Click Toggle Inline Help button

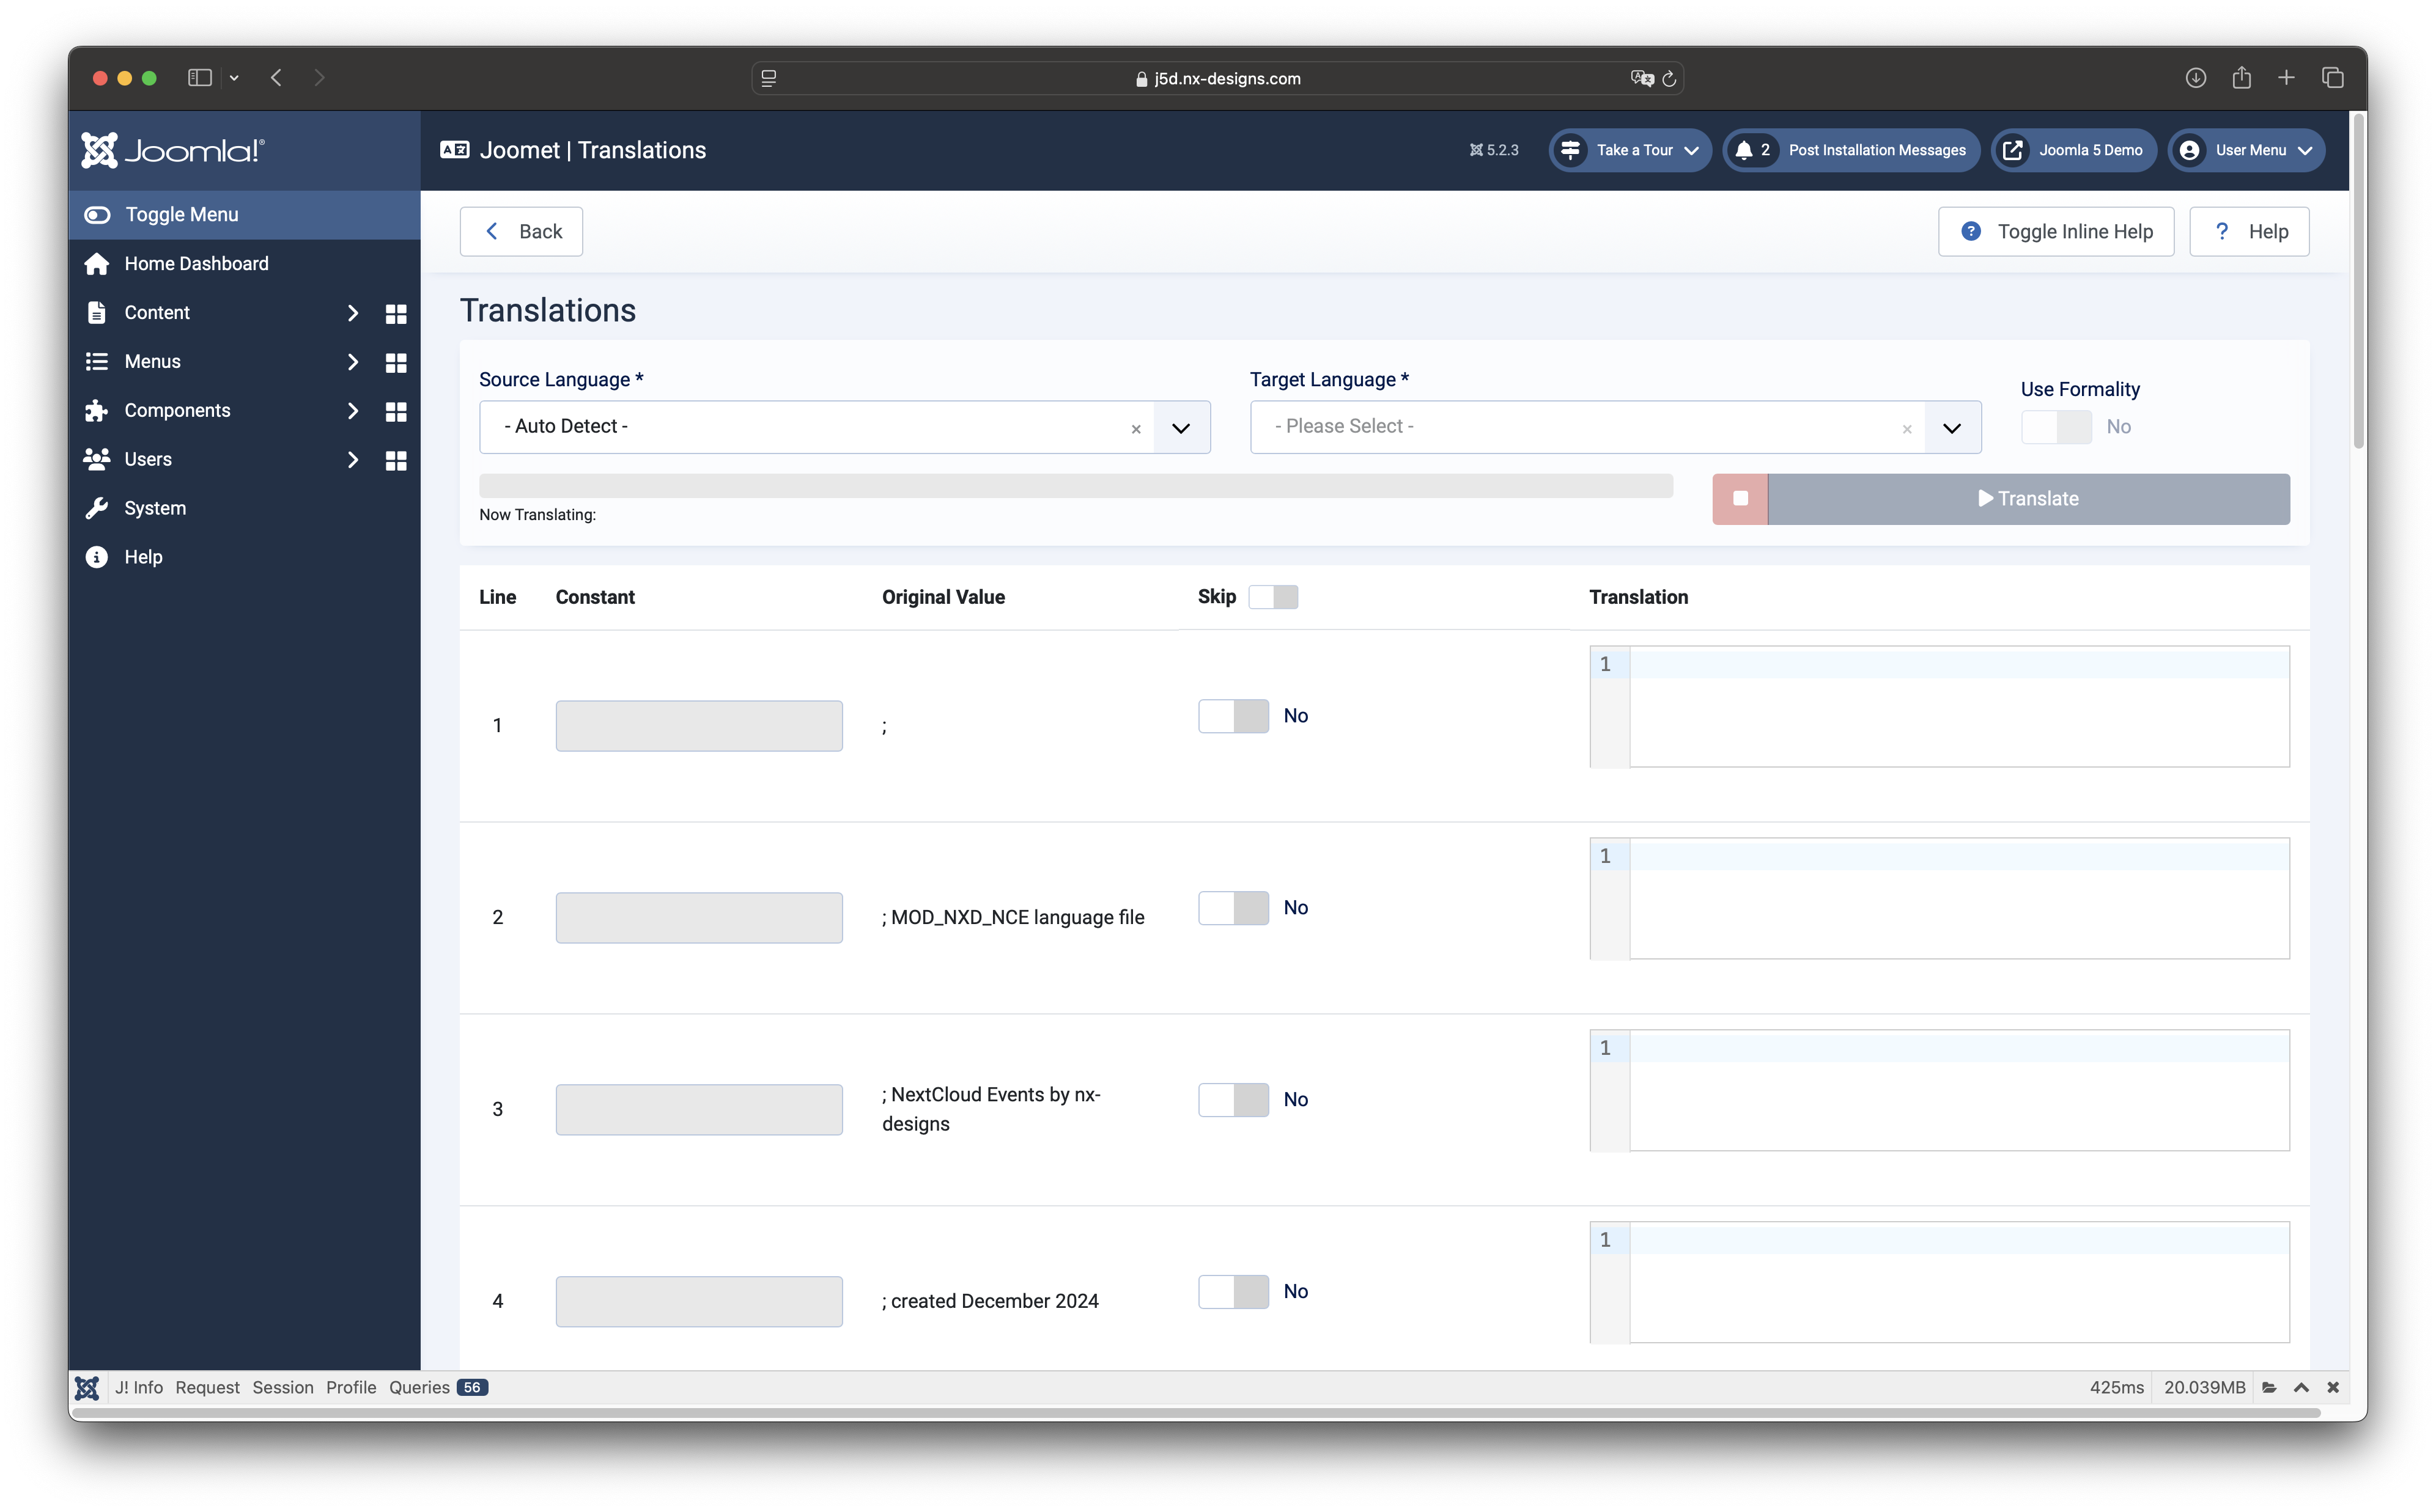[2055, 232]
